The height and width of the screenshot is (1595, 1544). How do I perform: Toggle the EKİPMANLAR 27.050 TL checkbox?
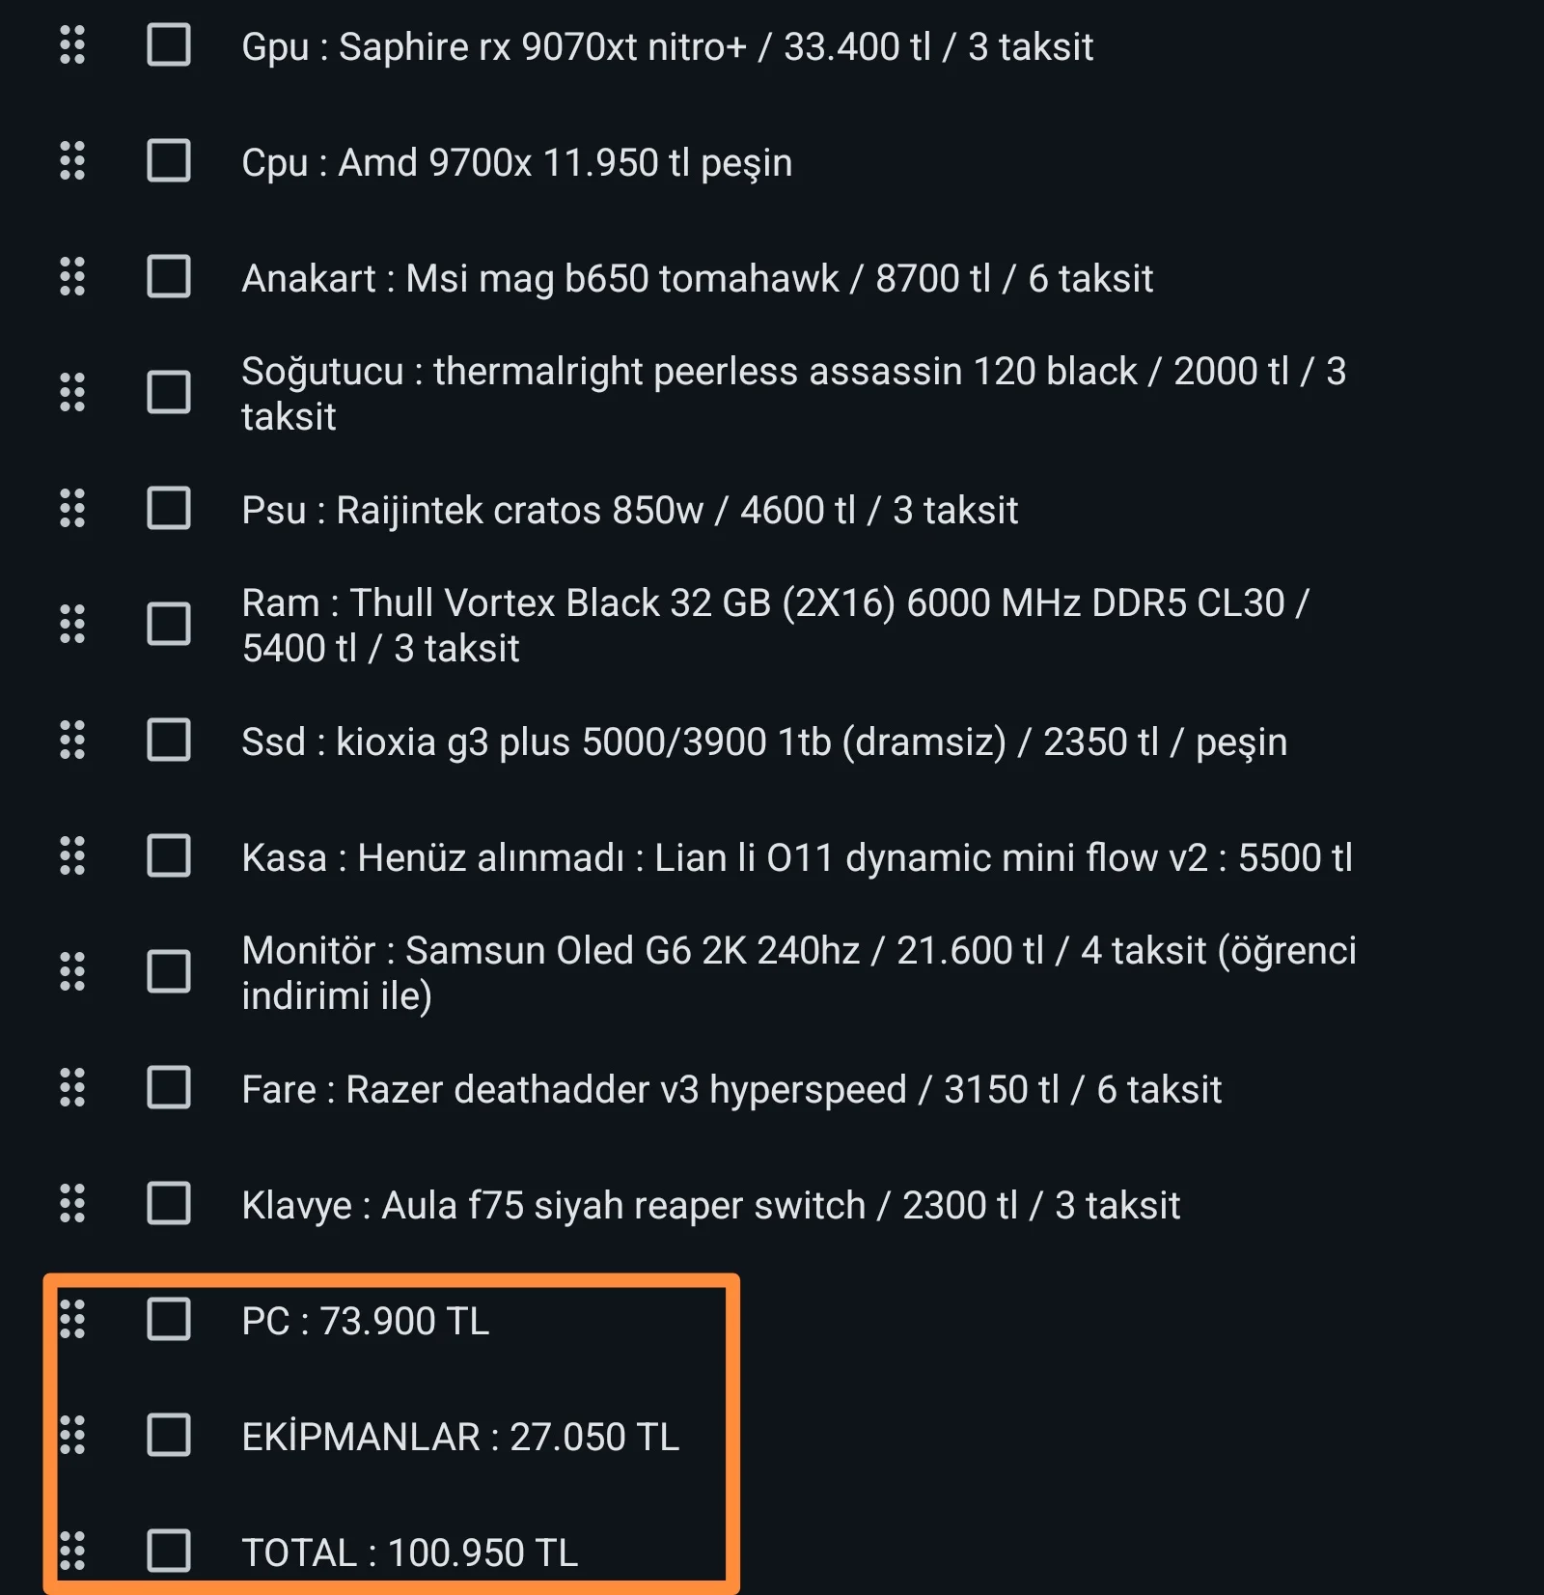pyautogui.click(x=169, y=1436)
